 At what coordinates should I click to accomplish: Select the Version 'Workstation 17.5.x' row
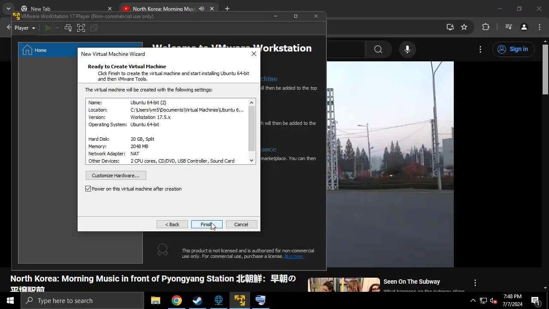pyautogui.click(x=167, y=117)
